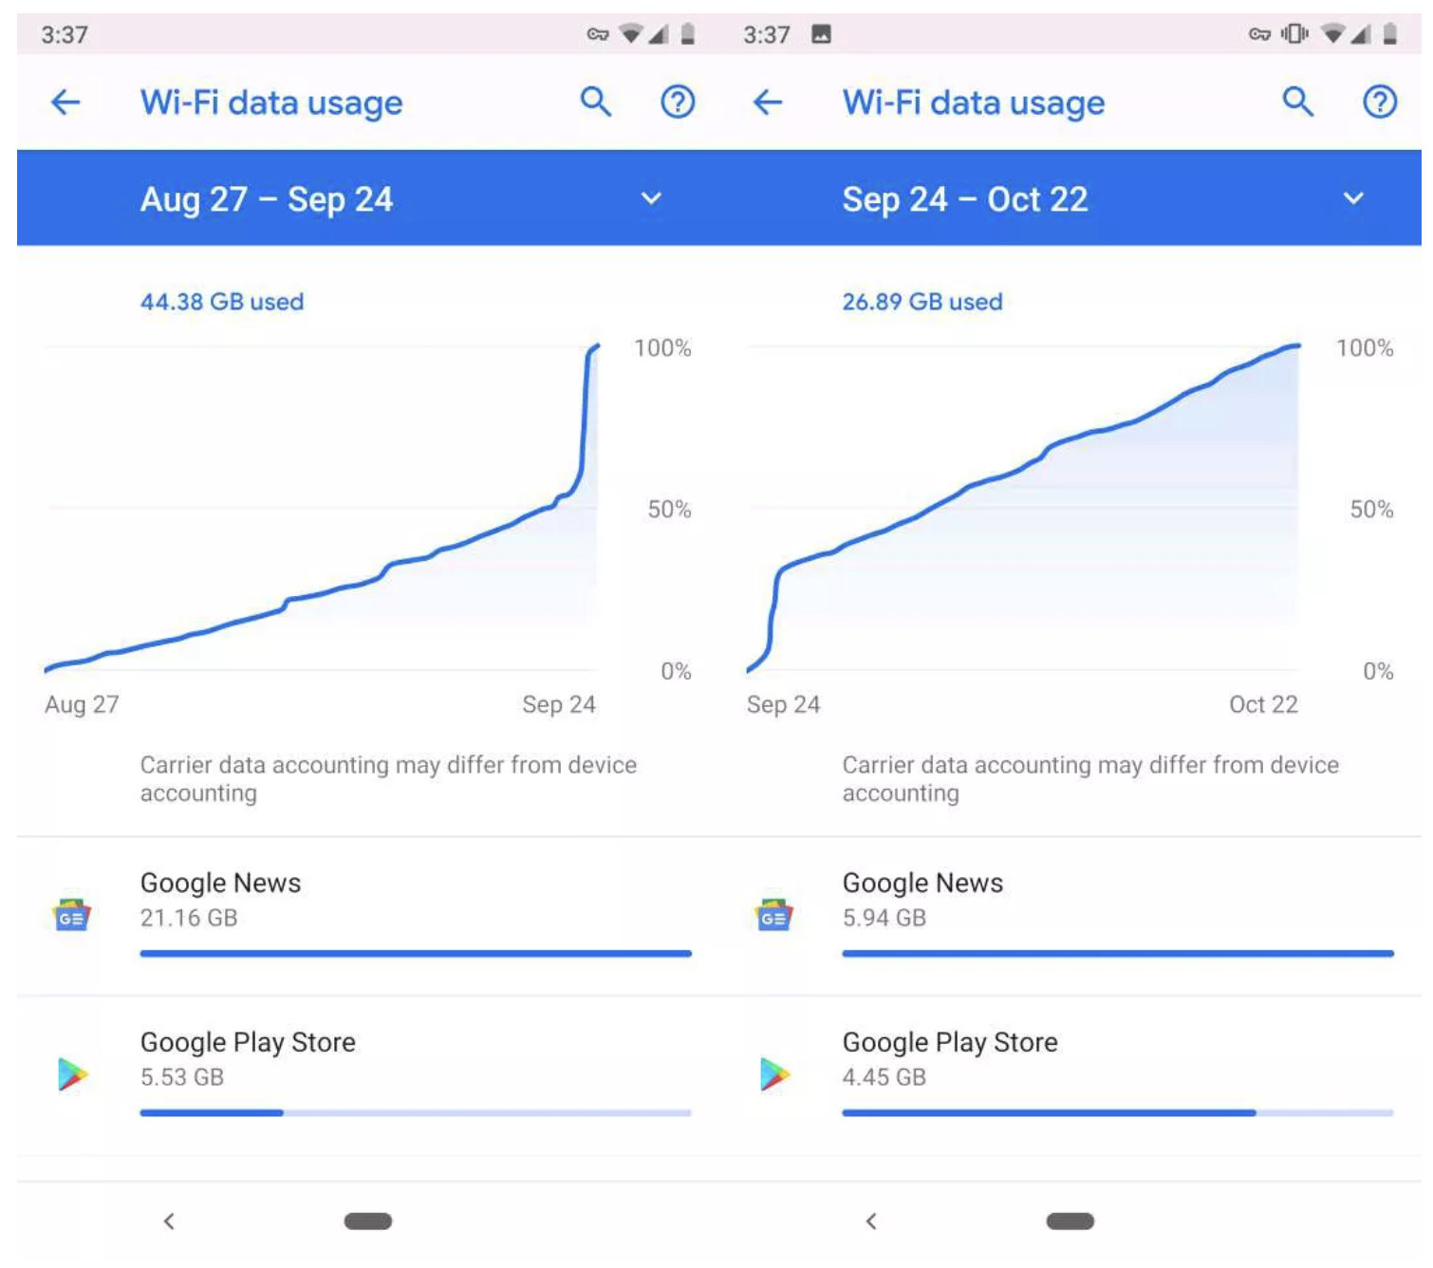The width and height of the screenshot is (1433, 1268).
Task: Tap Google Play Store icon with 5.53 GB
Action: (x=73, y=1074)
